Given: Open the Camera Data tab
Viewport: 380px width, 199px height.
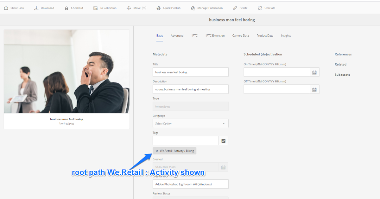Looking at the screenshot, I should pos(241,35).
